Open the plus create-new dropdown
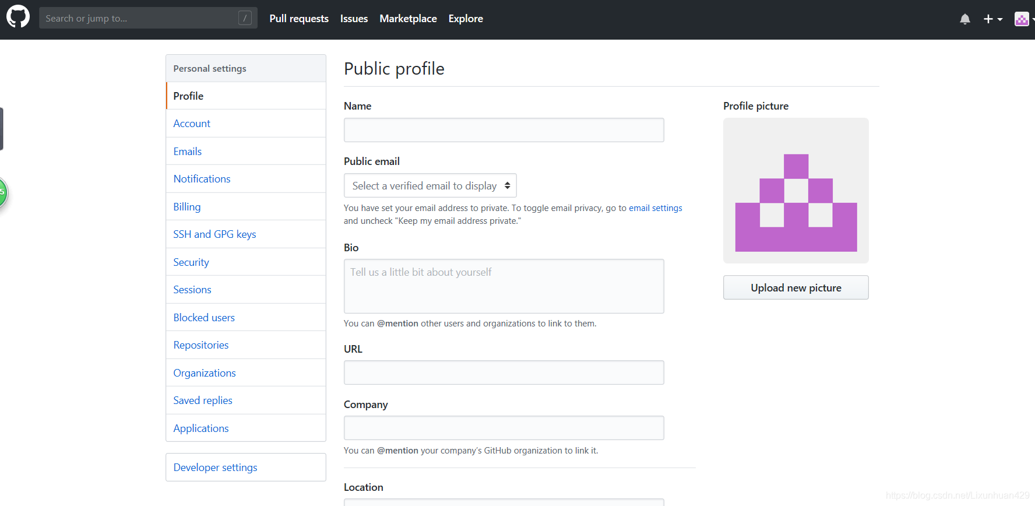The width and height of the screenshot is (1035, 506). pyautogui.click(x=993, y=19)
